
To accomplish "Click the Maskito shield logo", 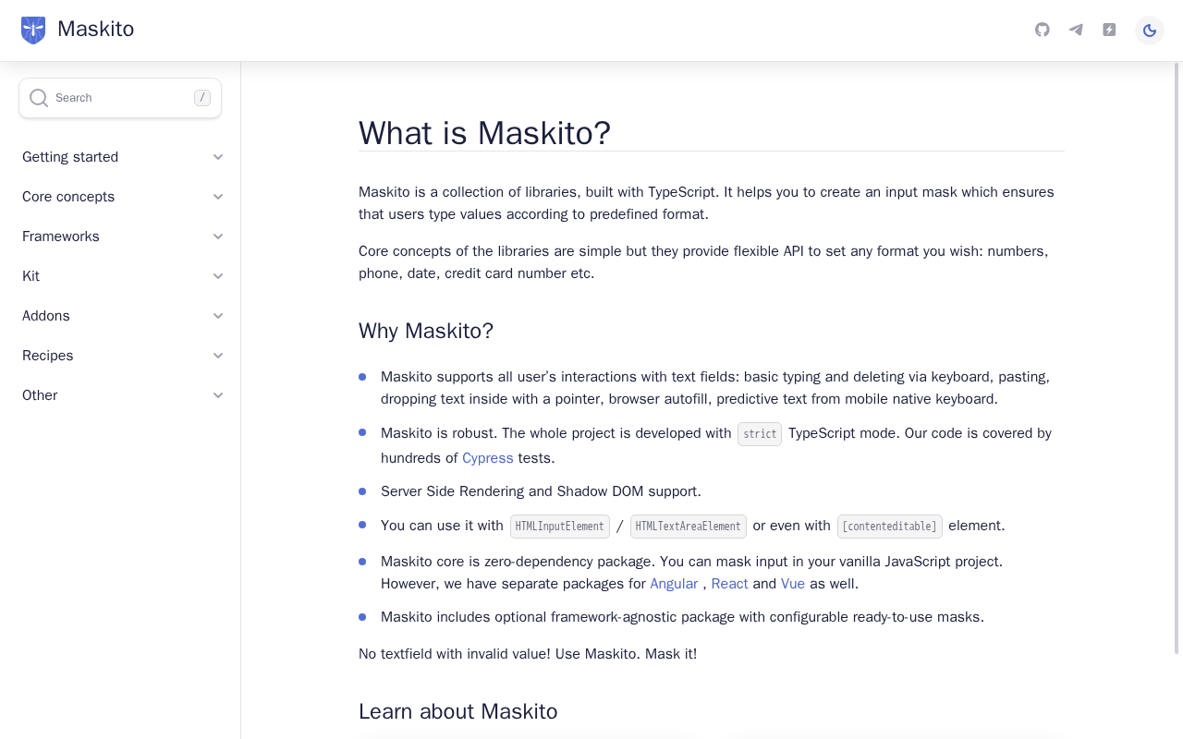I will pos(33,30).
